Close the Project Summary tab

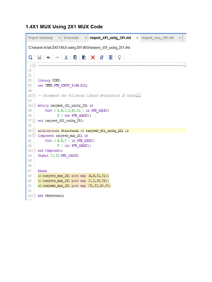pos(59,38)
